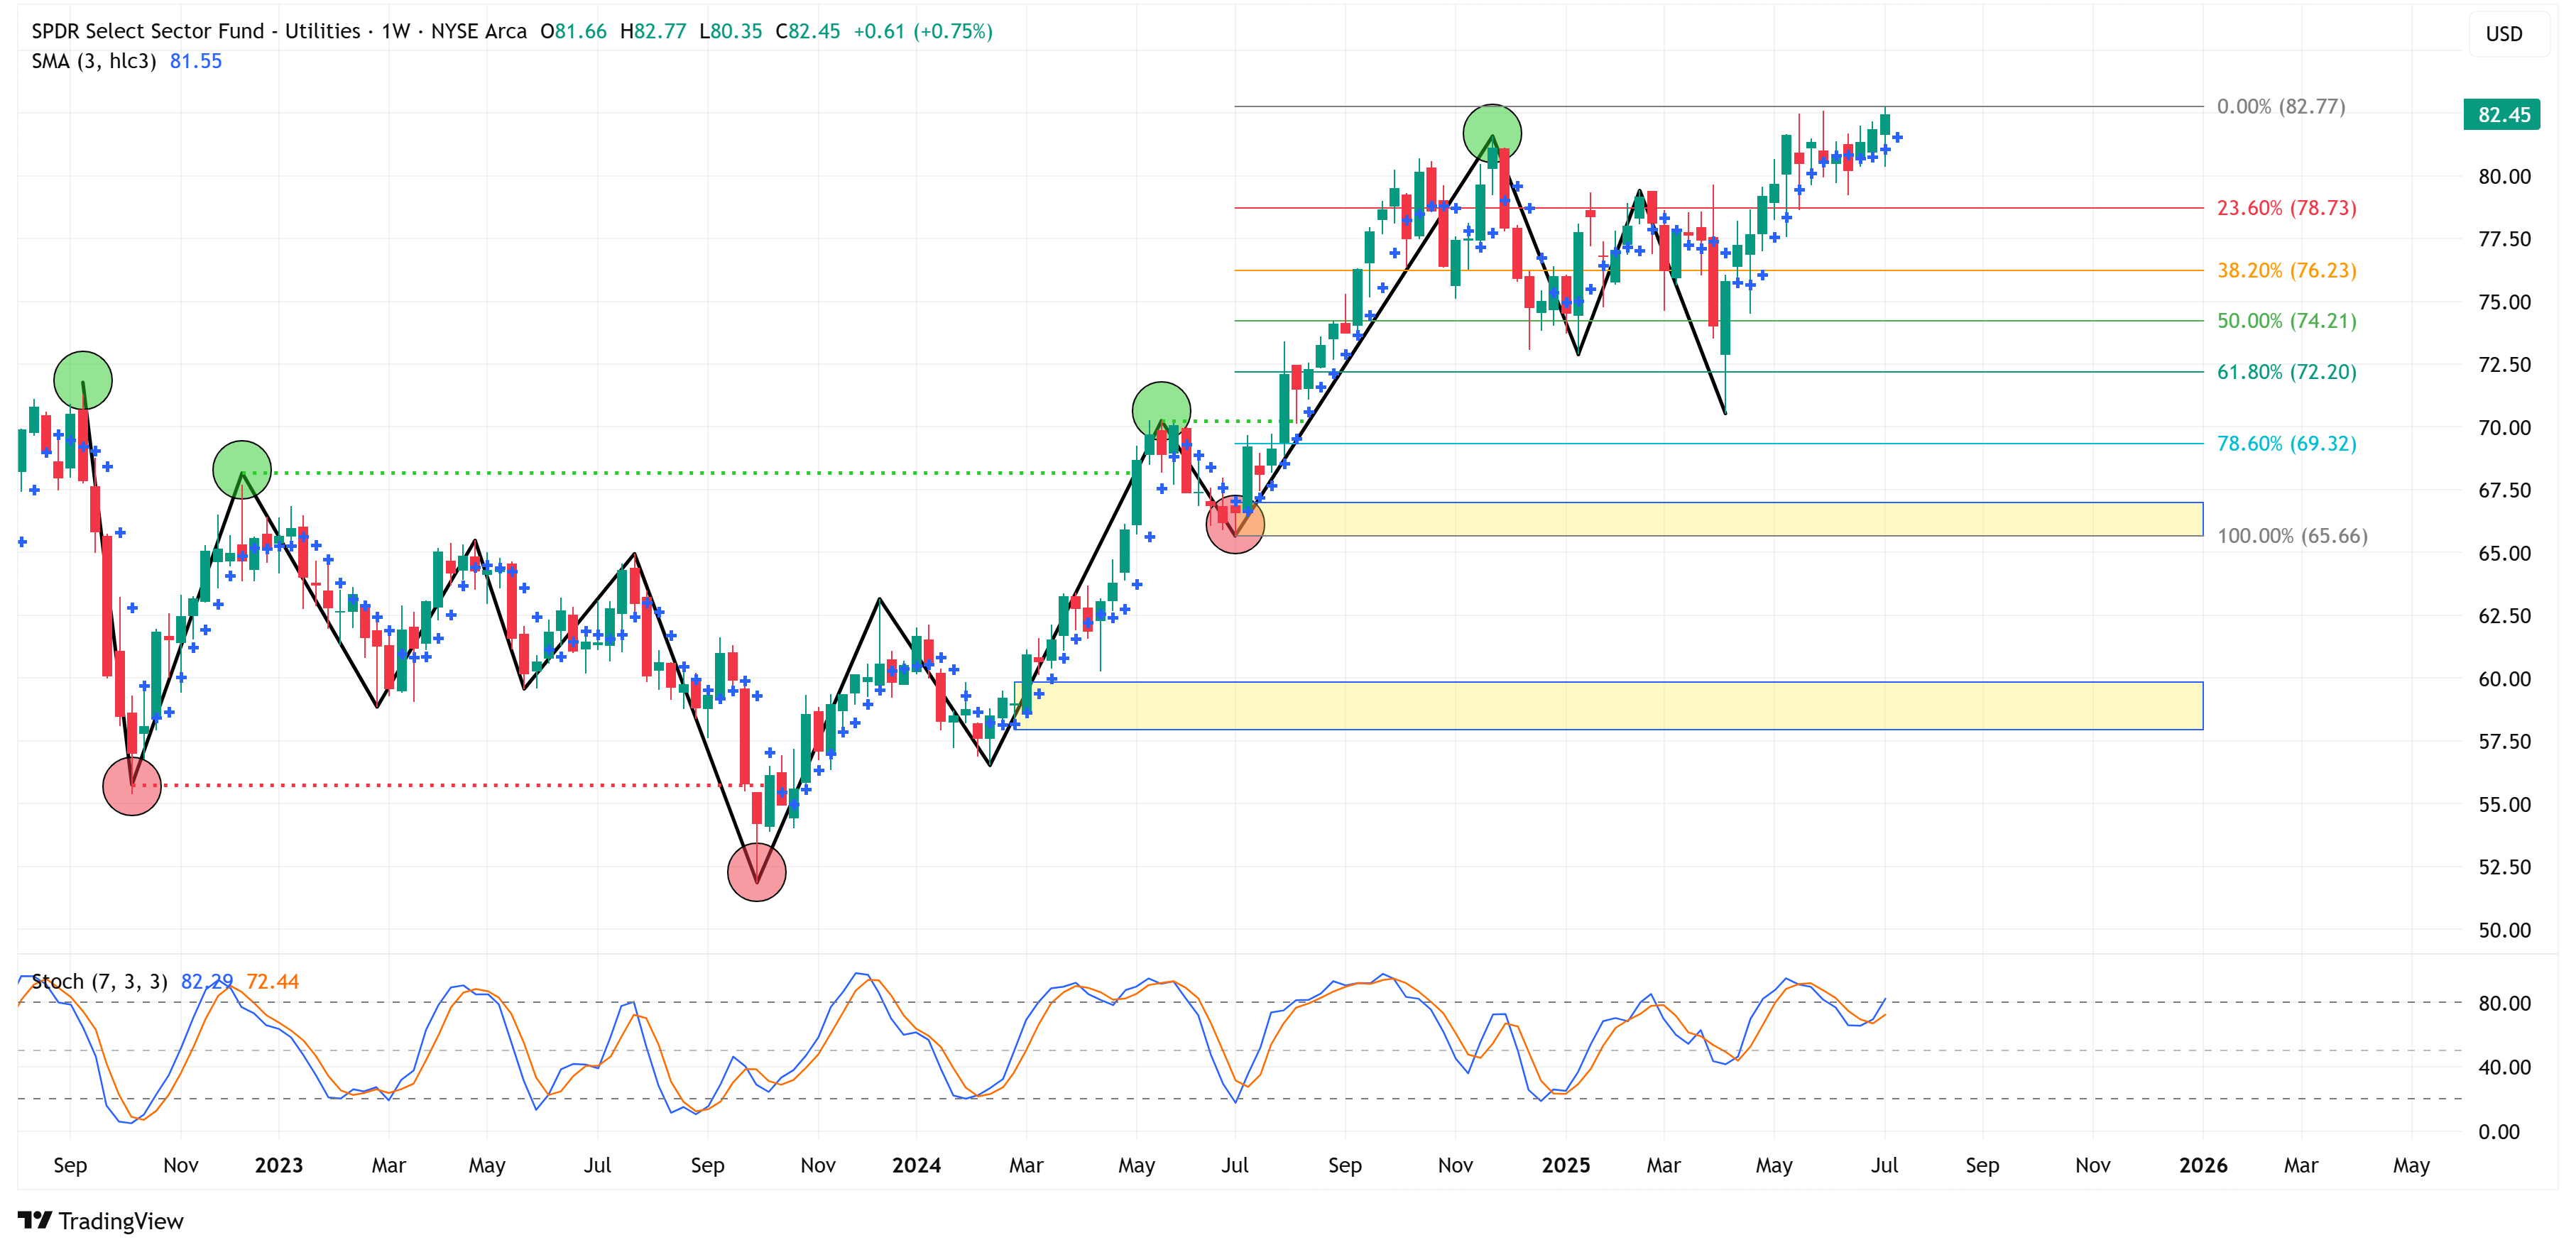Image resolution: width=2576 pixels, height=1252 pixels.
Task: Click the TradingView logo
Action: (100, 1220)
